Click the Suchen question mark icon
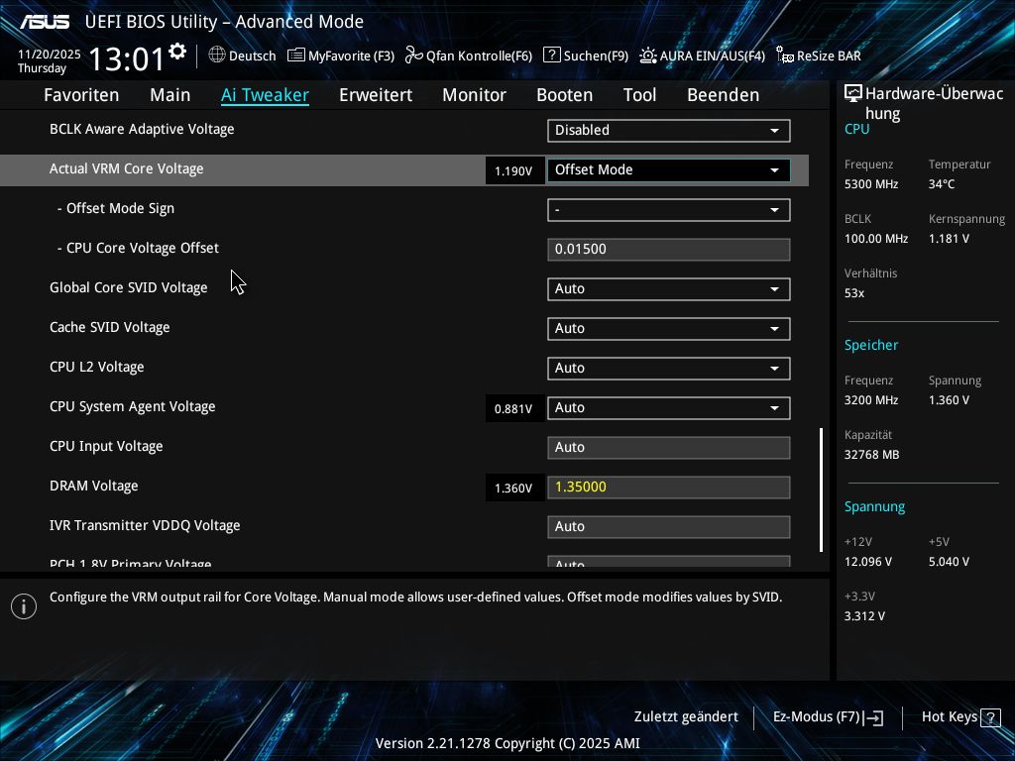This screenshot has width=1015, height=761. tap(551, 55)
